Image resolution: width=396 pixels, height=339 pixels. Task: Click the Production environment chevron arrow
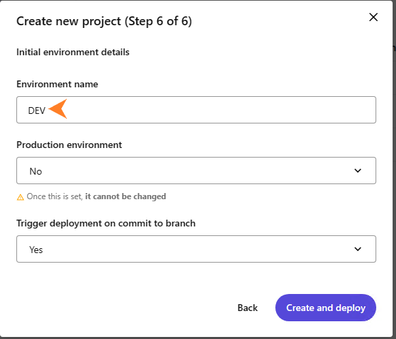tap(358, 171)
